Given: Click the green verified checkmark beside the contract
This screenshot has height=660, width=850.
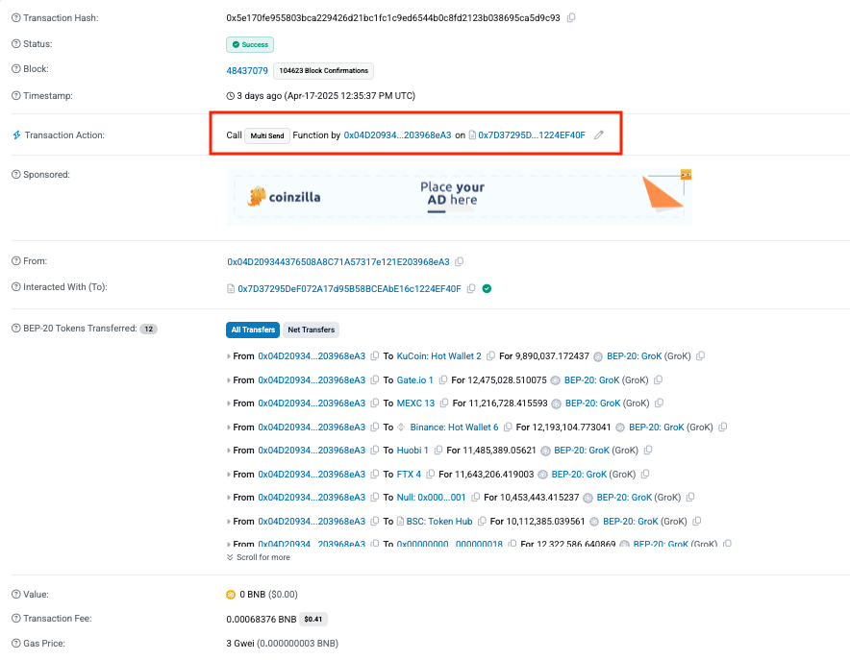Looking at the screenshot, I should pos(487,288).
